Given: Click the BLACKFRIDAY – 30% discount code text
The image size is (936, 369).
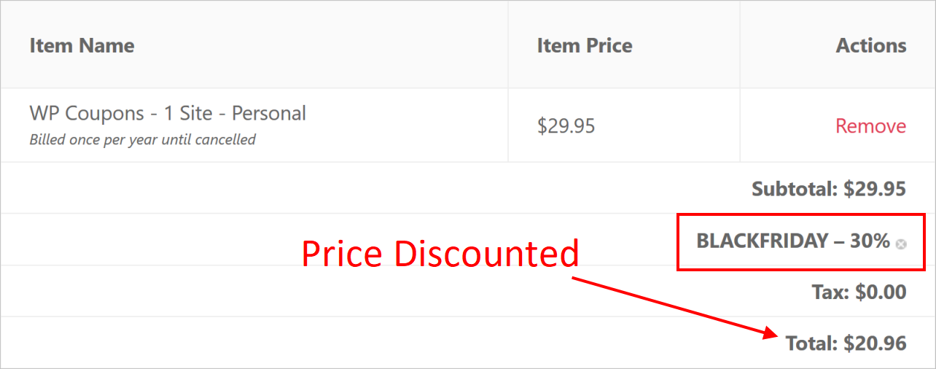Looking at the screenshot, I should pyautogui.click(x=793, y=241).
